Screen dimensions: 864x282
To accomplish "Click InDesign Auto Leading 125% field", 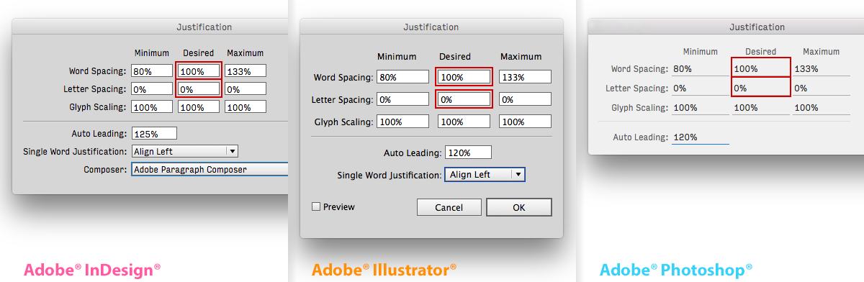I will coord(154,133).
